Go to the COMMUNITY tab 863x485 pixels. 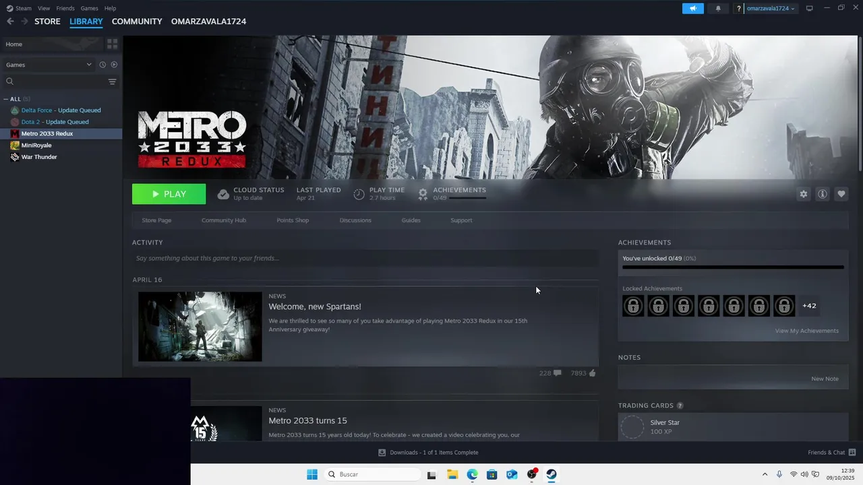(137, 22)
